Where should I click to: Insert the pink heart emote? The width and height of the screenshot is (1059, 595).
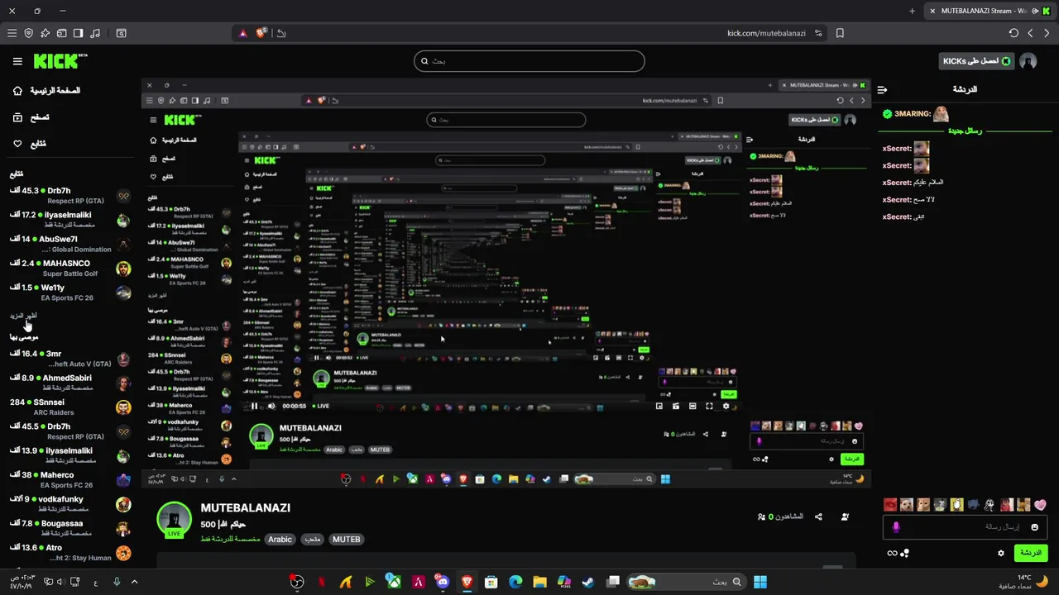click(x=1041, y=505)
